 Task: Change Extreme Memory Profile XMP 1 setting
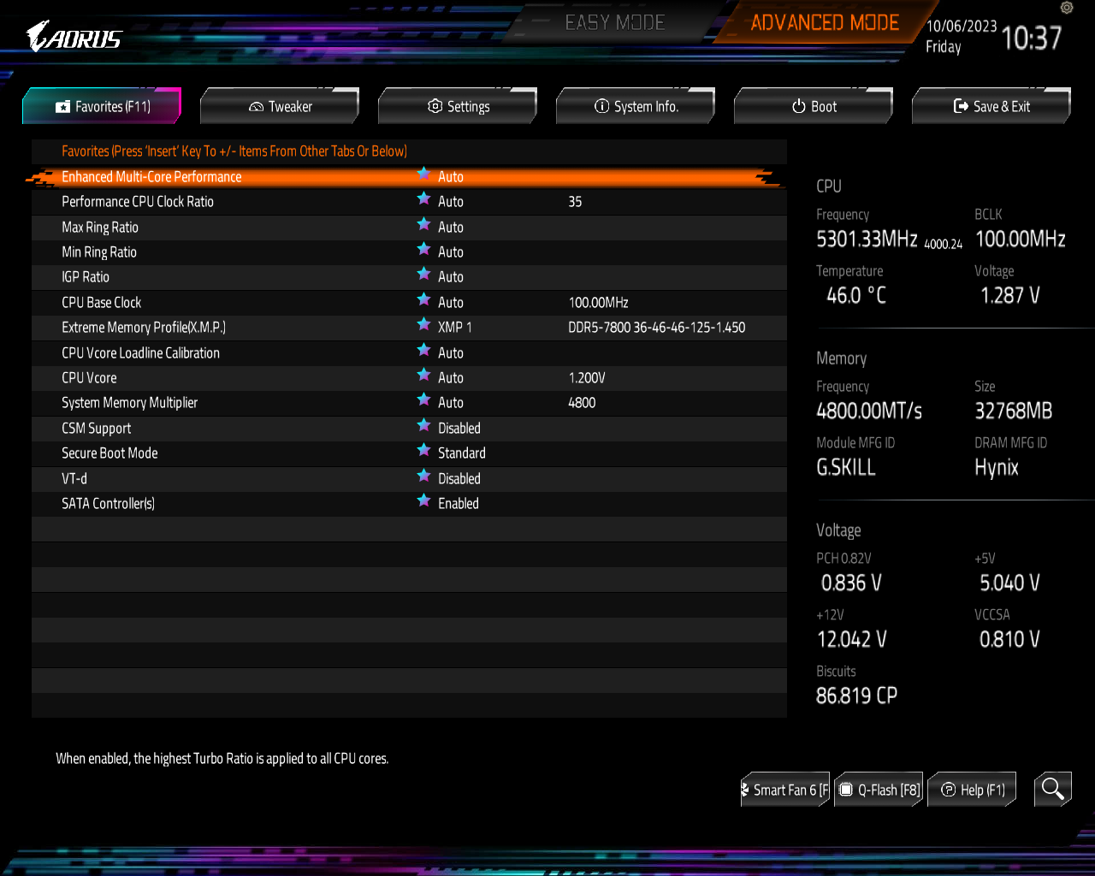(455, 328)
